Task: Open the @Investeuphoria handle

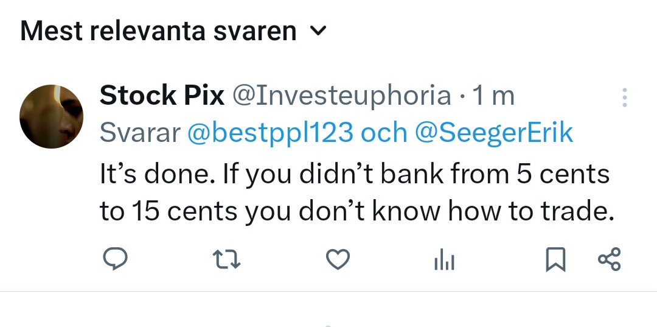Action: (x=342, y=96)
